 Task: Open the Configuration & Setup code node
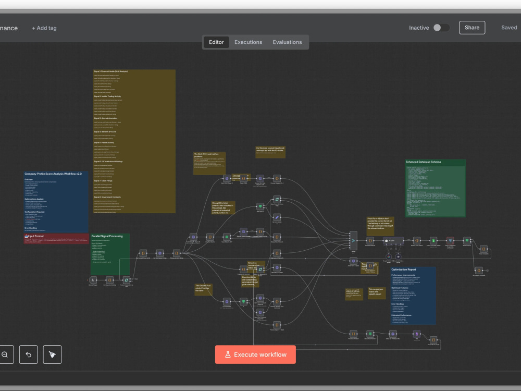tap(109, 280)
